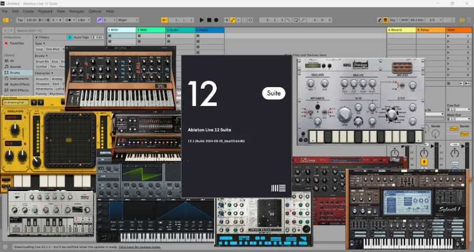Start playback with the Play button

202,20
